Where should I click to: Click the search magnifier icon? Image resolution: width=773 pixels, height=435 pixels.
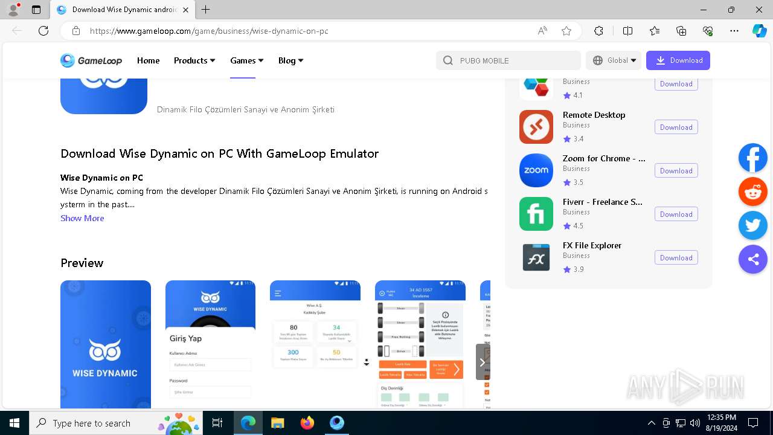pos(447,60)
